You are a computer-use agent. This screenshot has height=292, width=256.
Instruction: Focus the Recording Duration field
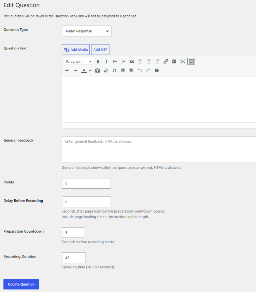pos(74,258)
